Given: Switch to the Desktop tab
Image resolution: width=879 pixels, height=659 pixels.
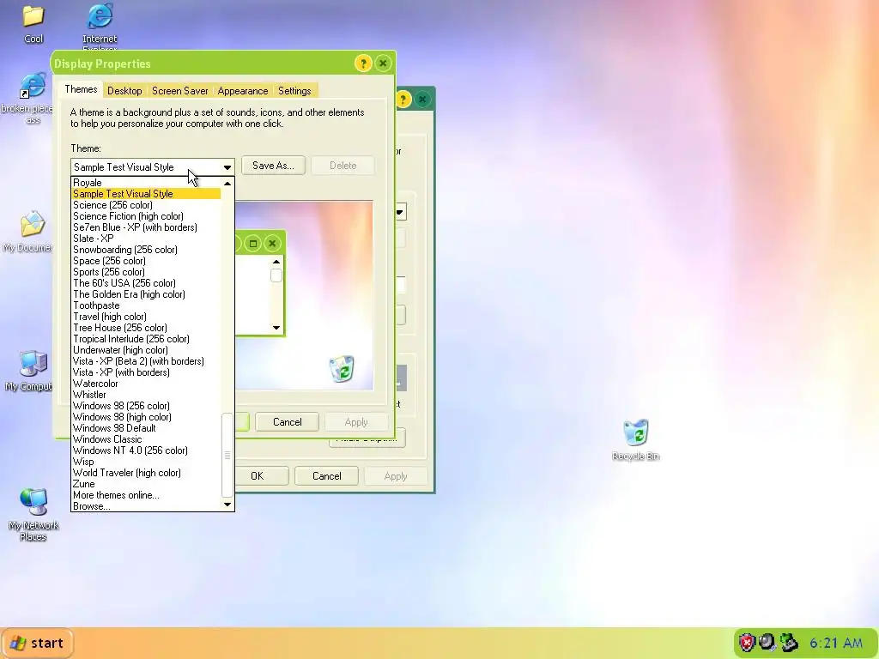Looking at the screenshot, I should coord(124,91).
